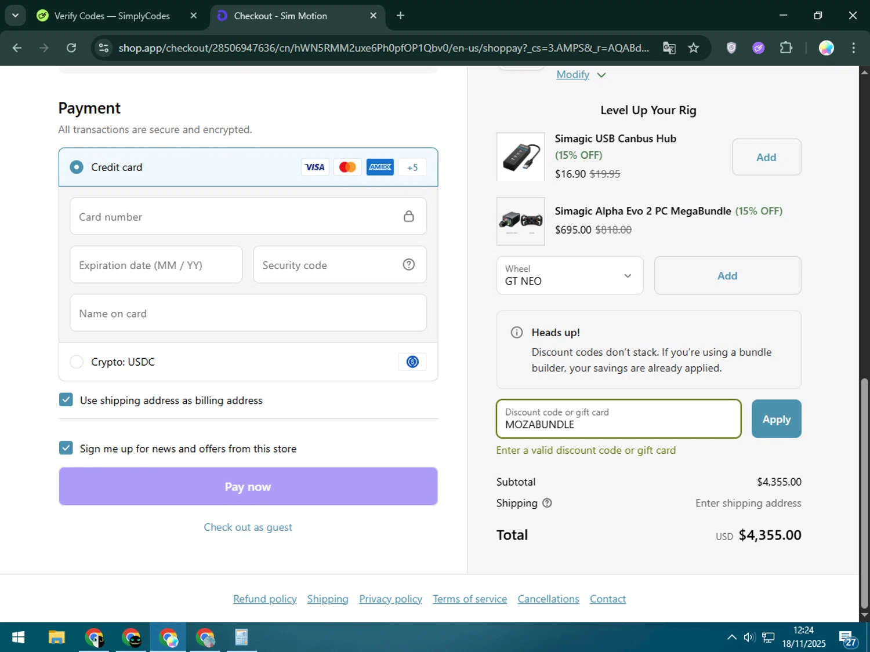Open the tab search dropdown arrow
This screenshot has height=652, width=870.
click(15, 16)
